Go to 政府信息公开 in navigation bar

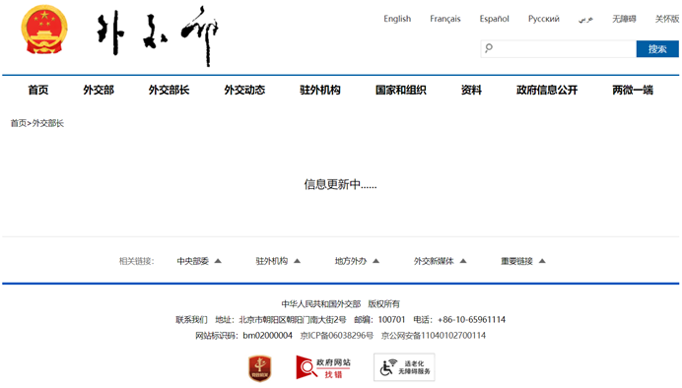[x=547, y=90]
